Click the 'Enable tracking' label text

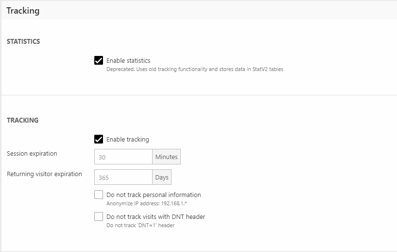[127, 140]
